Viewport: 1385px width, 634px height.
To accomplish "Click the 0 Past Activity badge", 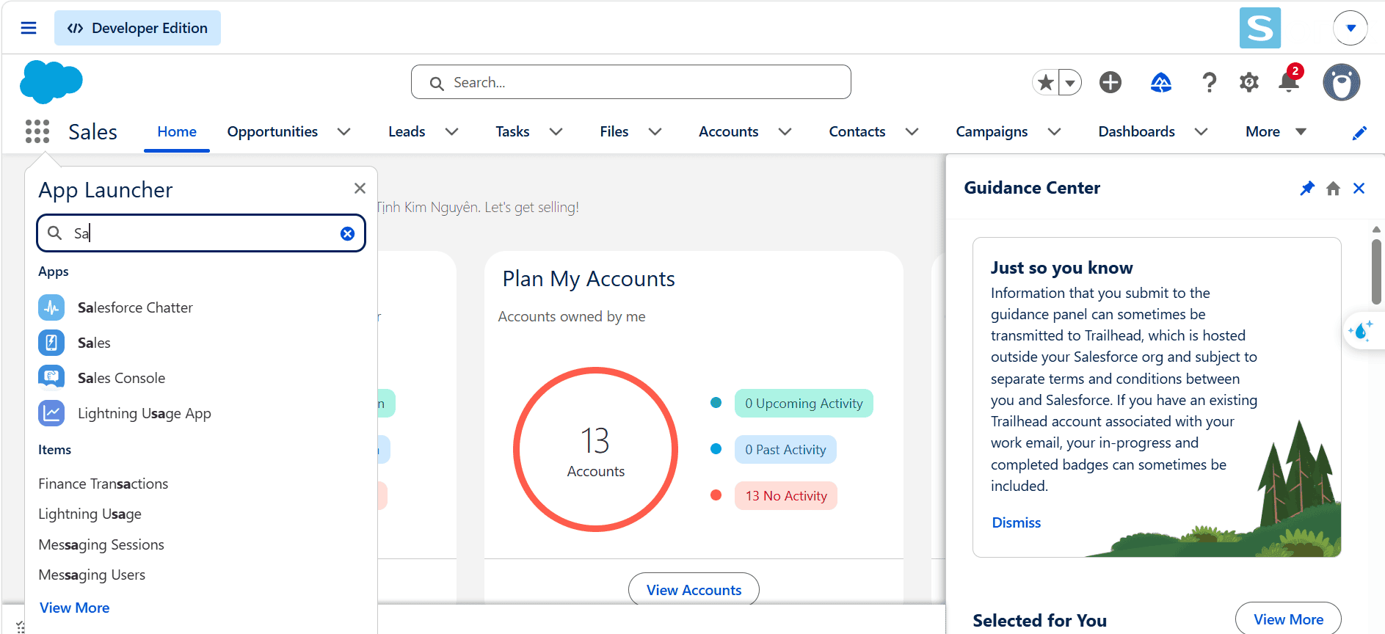I will click(x=785, y=449).
